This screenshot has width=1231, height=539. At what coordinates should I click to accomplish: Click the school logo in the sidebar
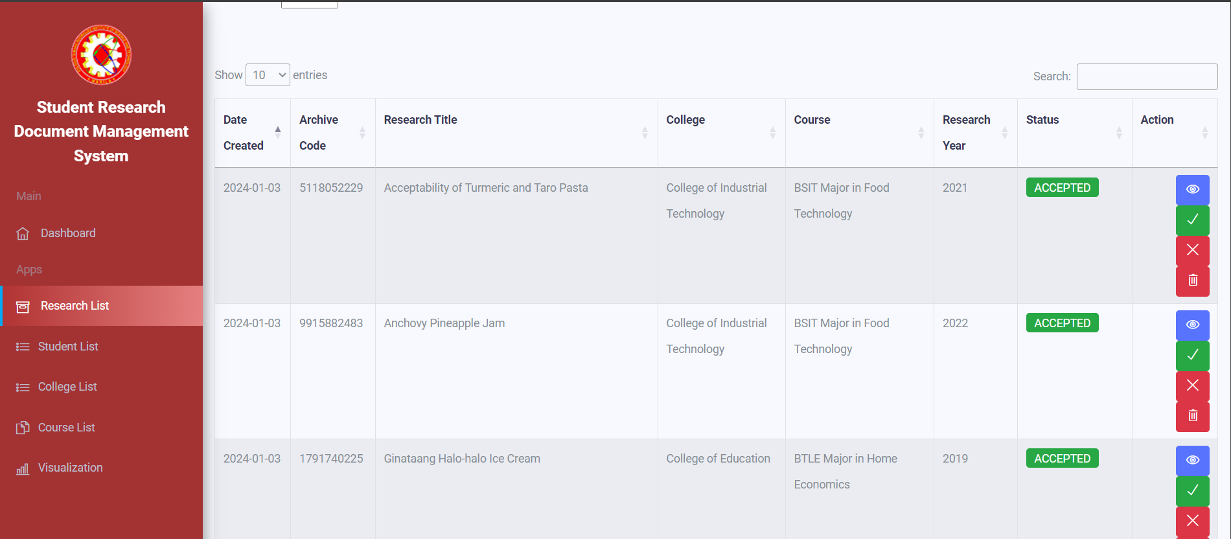click(101, 55)
